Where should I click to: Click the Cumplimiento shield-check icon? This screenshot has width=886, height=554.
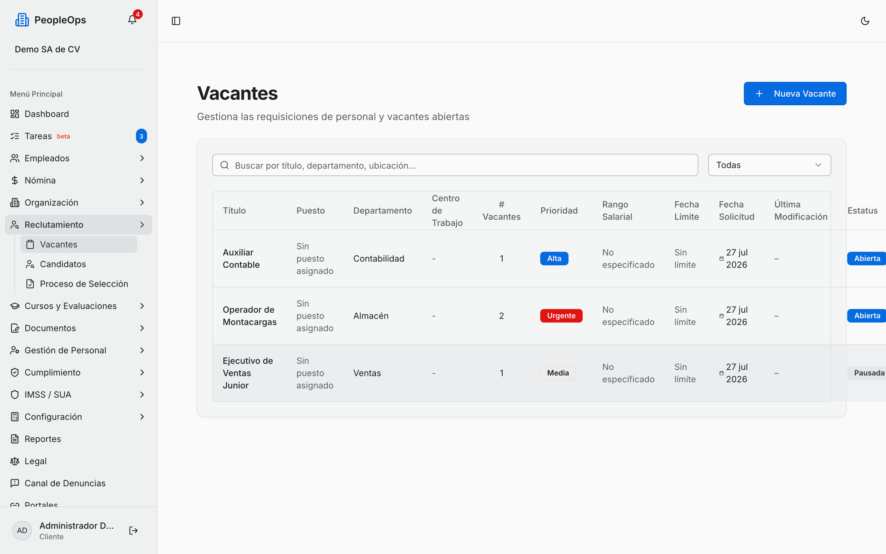coord(15,373)
